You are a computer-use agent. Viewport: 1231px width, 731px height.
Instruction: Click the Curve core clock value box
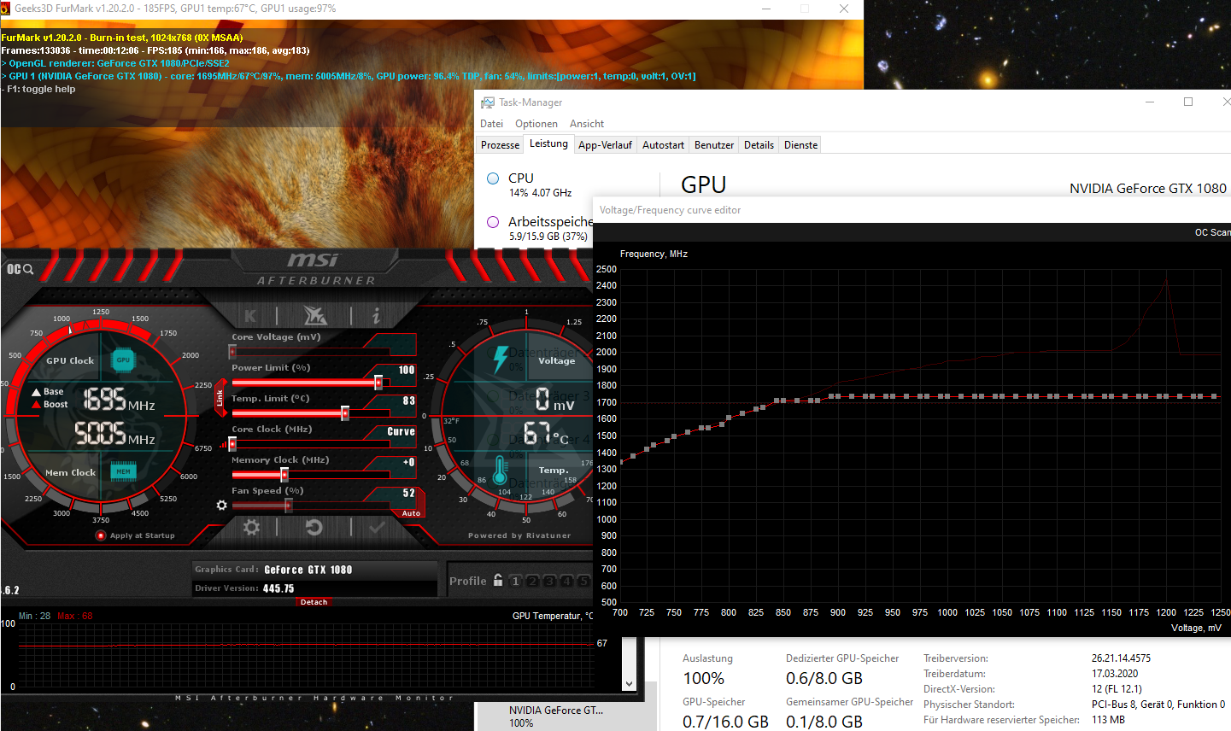(401, 431)
